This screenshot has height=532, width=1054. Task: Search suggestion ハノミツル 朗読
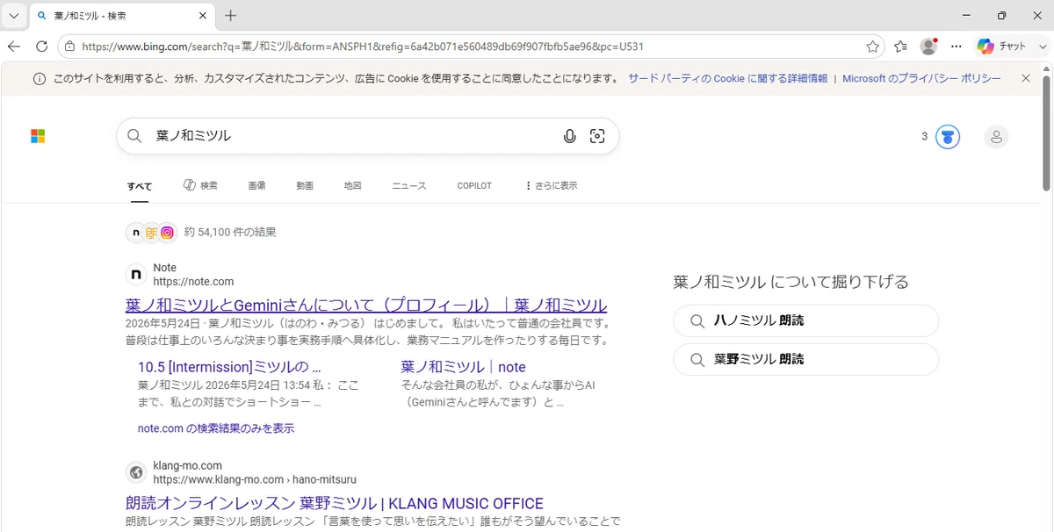point(805,320)
